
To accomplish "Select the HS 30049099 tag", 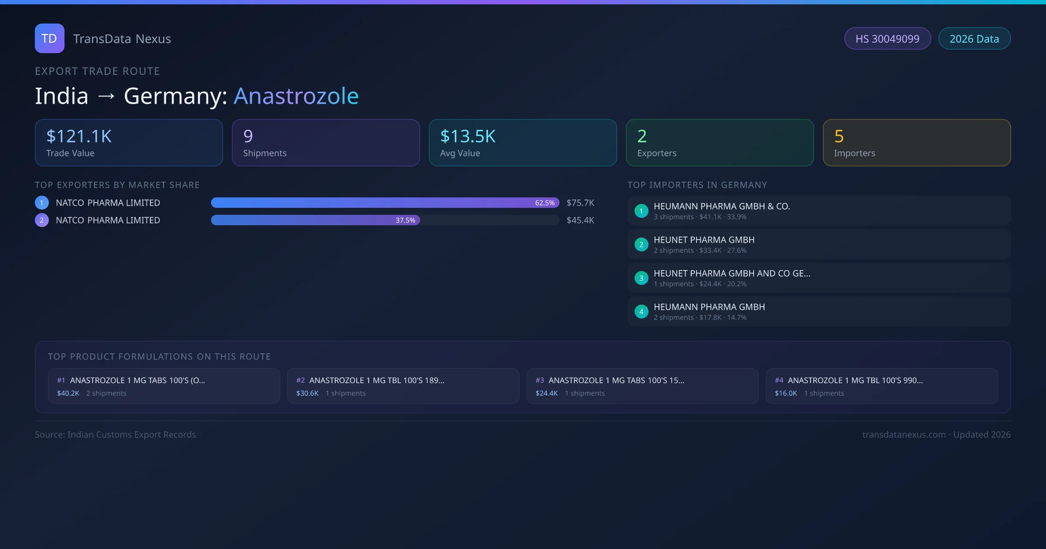I will (x=887, y=39).
